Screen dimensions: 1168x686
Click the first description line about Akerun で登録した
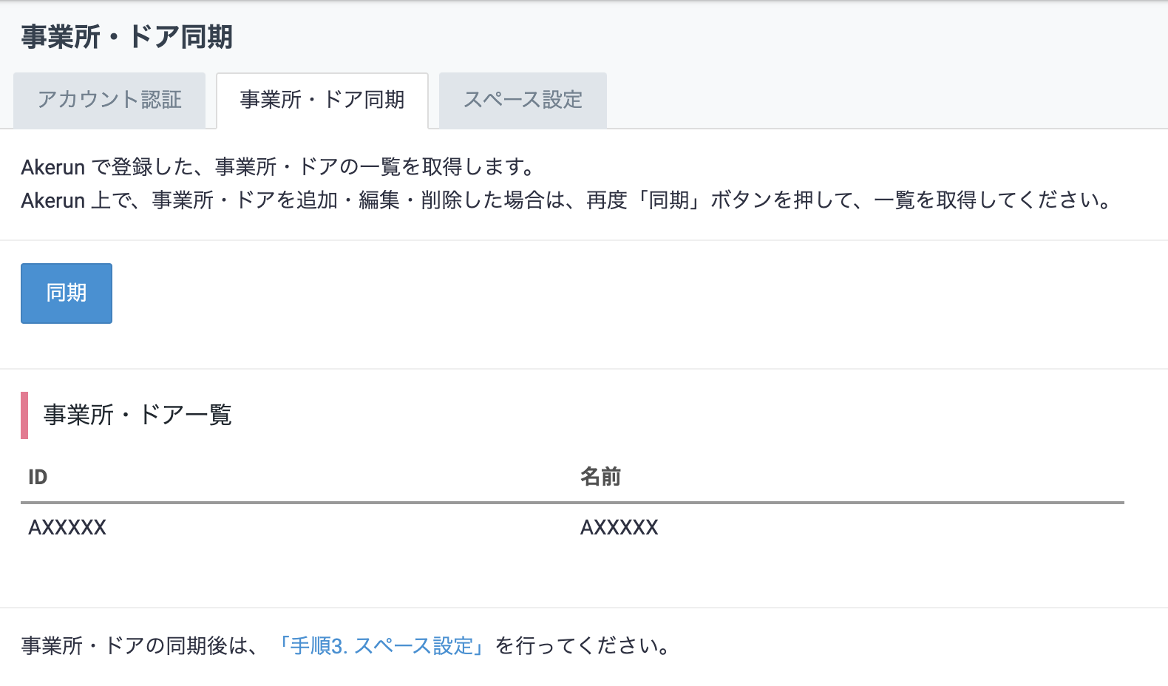(278, 167)
